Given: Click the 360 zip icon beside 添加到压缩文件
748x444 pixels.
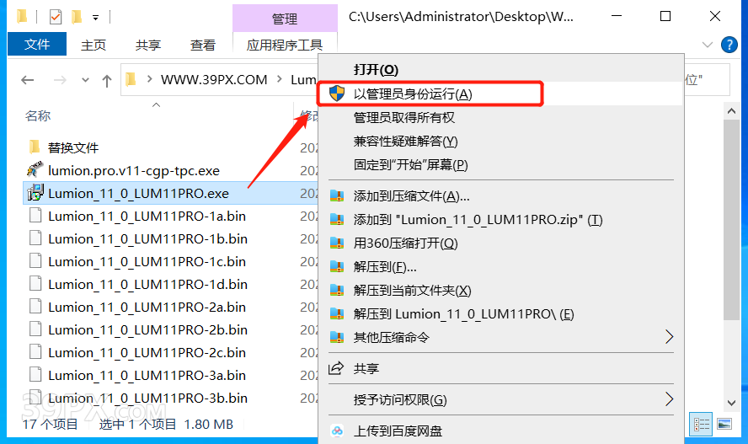Looking at the screenshot, I should [x=337, y=196].
